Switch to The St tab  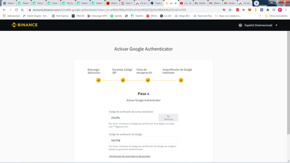tap(68, 3)
